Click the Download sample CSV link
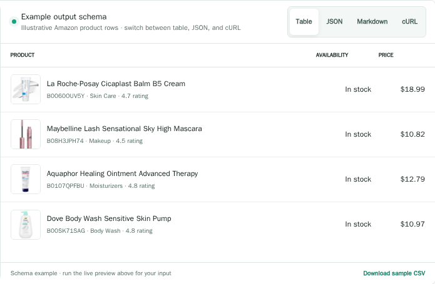The image size is (435, 284). [x=394, y=273]
